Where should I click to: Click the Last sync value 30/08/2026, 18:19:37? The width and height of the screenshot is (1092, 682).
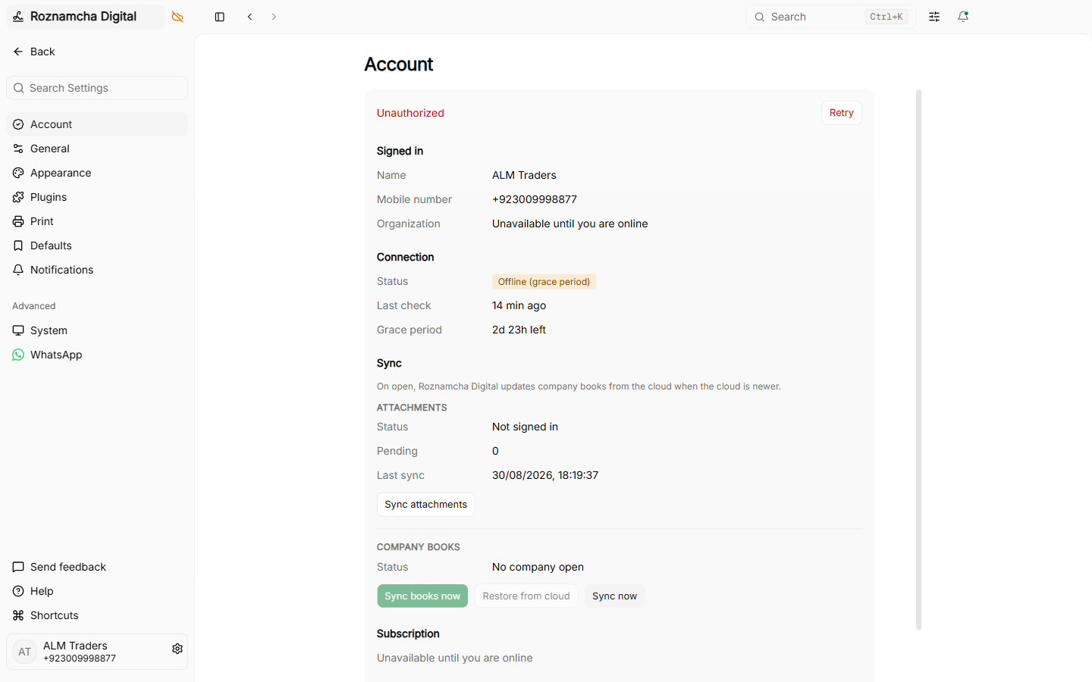(x=545, y=475)
